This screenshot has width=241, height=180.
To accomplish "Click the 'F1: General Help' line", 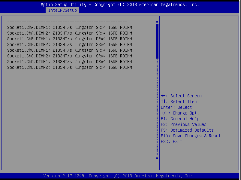I will pyautogui.click(x=180, y=119).
